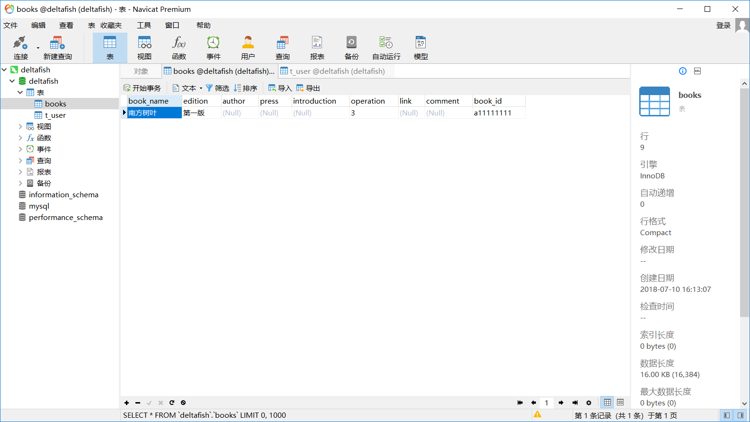Select the t_user table in tree
Image resolution: width=750 pixels, height=422 pixels.
point(55,115)
